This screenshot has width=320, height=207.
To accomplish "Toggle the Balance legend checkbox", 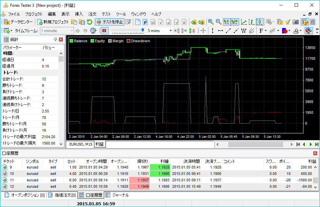I will coord(71,41).
